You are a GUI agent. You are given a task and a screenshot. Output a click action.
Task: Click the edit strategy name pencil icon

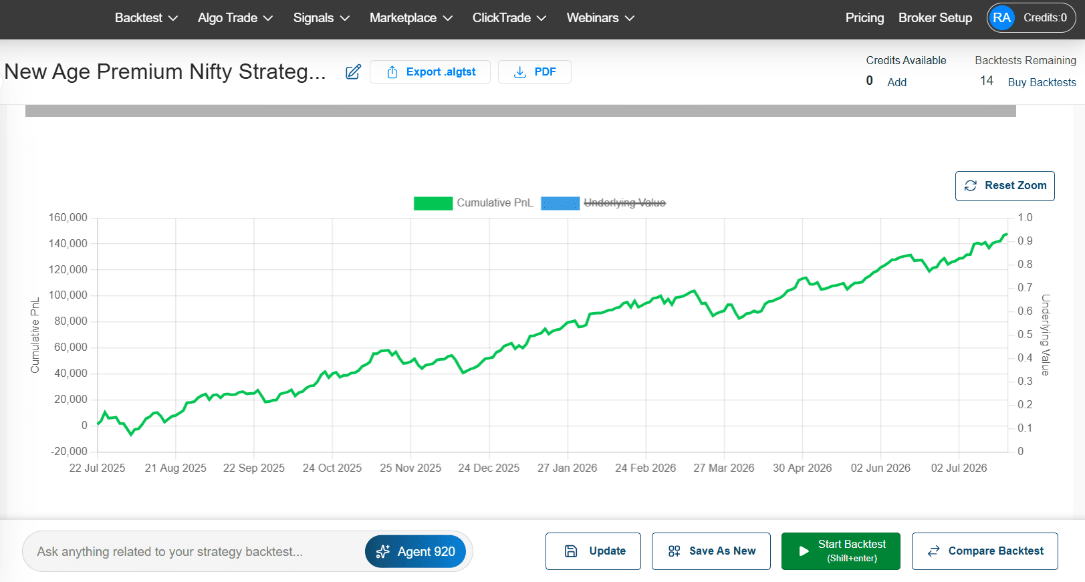coord(353,72)
